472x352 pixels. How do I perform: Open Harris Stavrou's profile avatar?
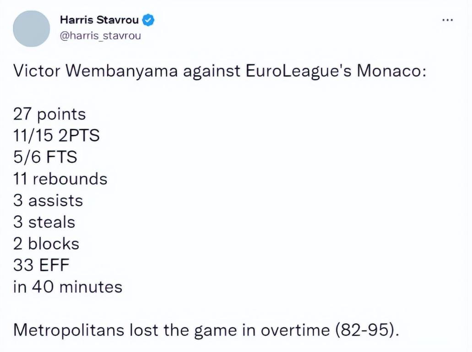pyautogui.click(x=31, y=28)
